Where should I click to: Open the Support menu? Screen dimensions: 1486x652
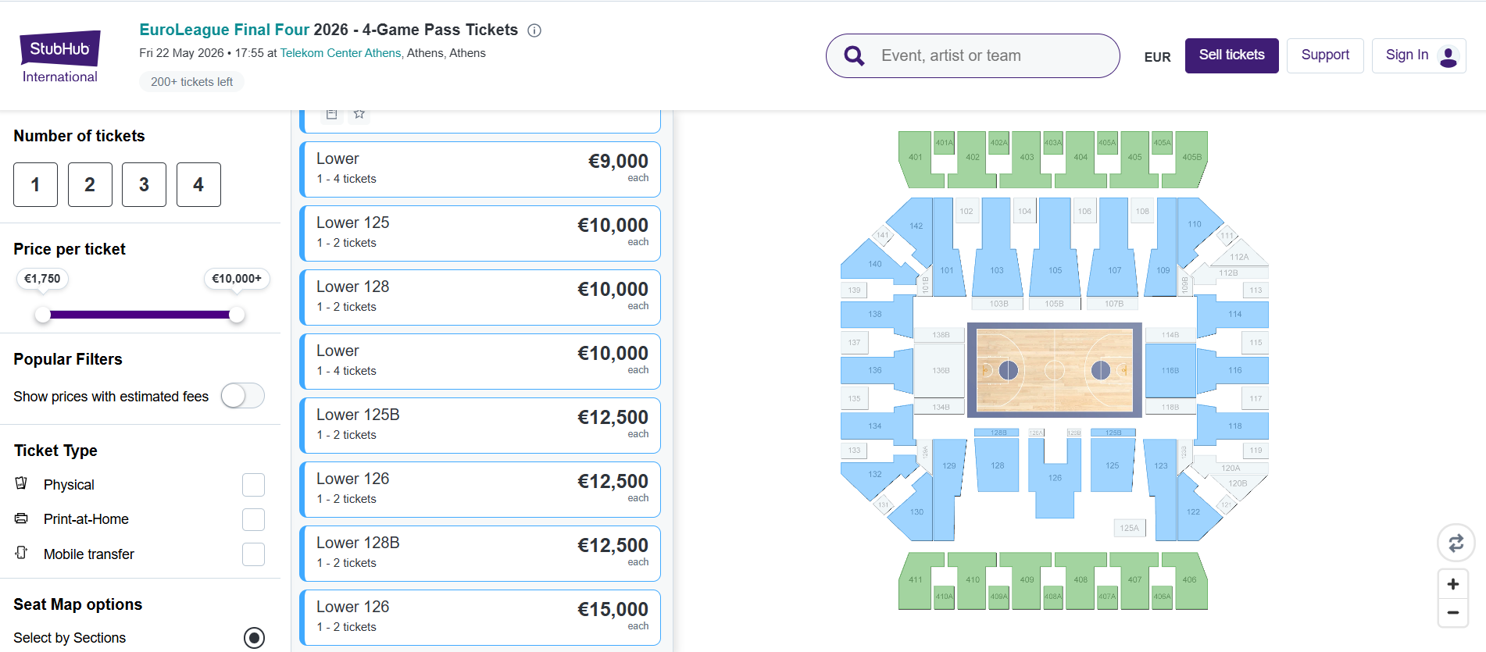pyautogui.click(x=1324, y=55)
